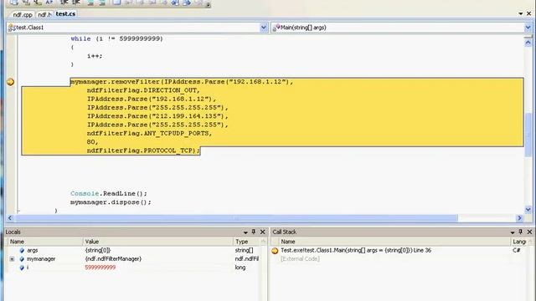536x301 pixels.
Task: Click the long type cell in Locals
Action: tap(240, 268)
